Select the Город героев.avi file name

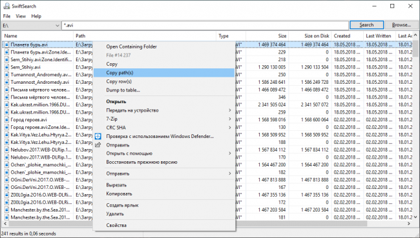28,119
